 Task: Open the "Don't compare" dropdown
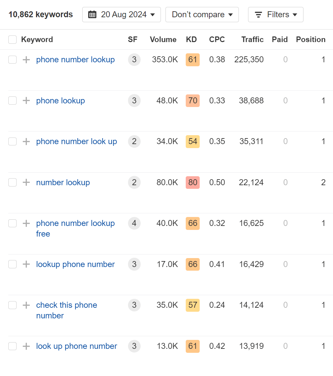[x=202, y=15]
